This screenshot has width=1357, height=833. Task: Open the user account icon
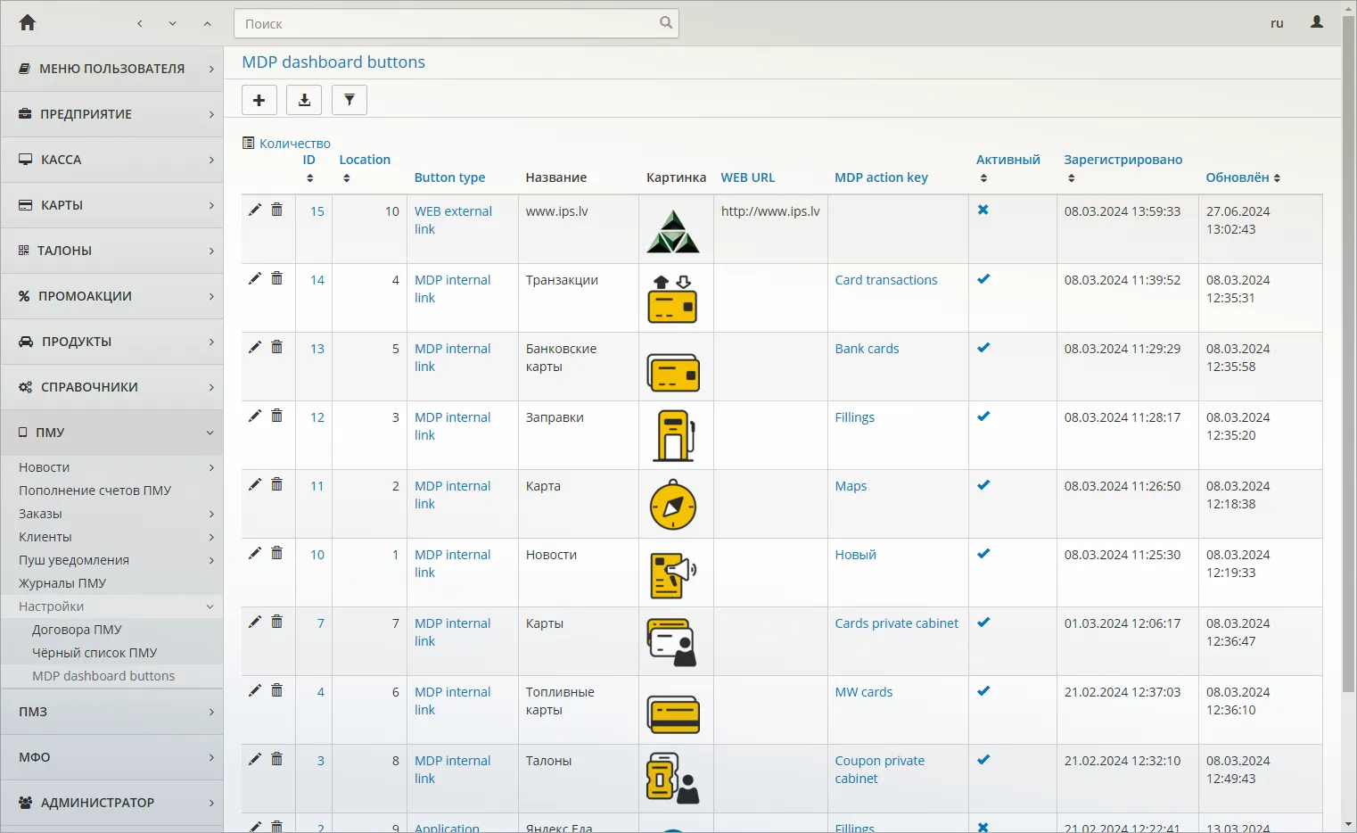[1317, 22]
